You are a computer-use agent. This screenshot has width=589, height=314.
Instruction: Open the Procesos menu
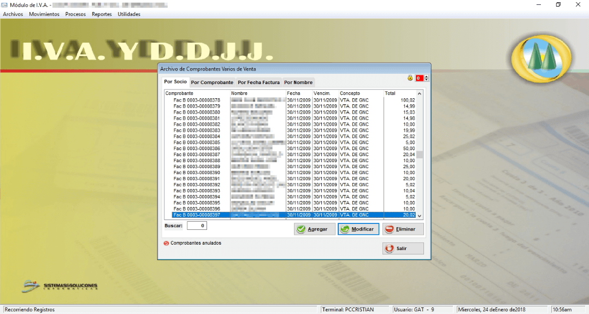click(x=75, y=14)
